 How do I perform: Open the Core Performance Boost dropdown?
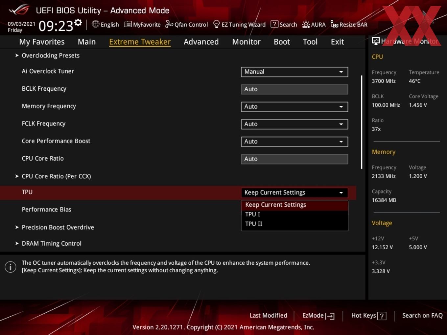pos(294,141)
